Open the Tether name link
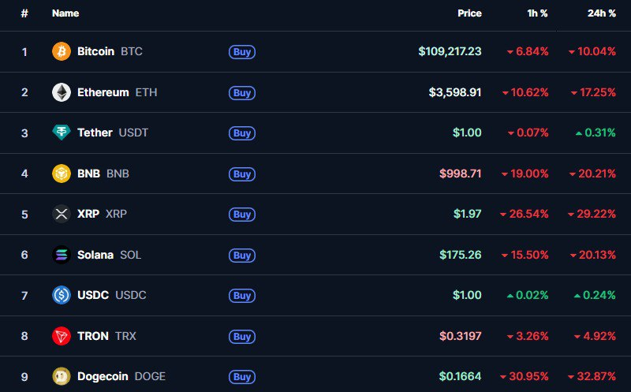The width and height of the screenshot is (631, 392). click(95, 133)
